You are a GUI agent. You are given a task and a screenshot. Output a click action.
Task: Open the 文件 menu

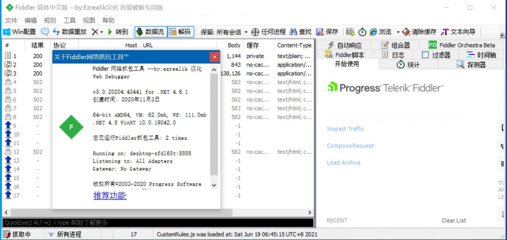pos(11,20)
